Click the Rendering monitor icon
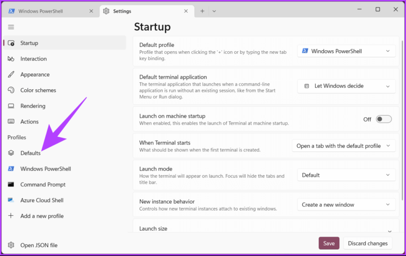Screen dimensions: 406x256 coord(11,106)
